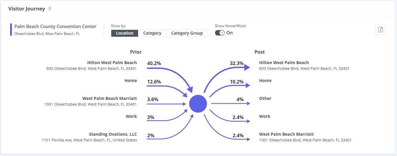Viewport: 397px width, 156px height.
Task: Switch to the Category view
Action: pos(152,33)
